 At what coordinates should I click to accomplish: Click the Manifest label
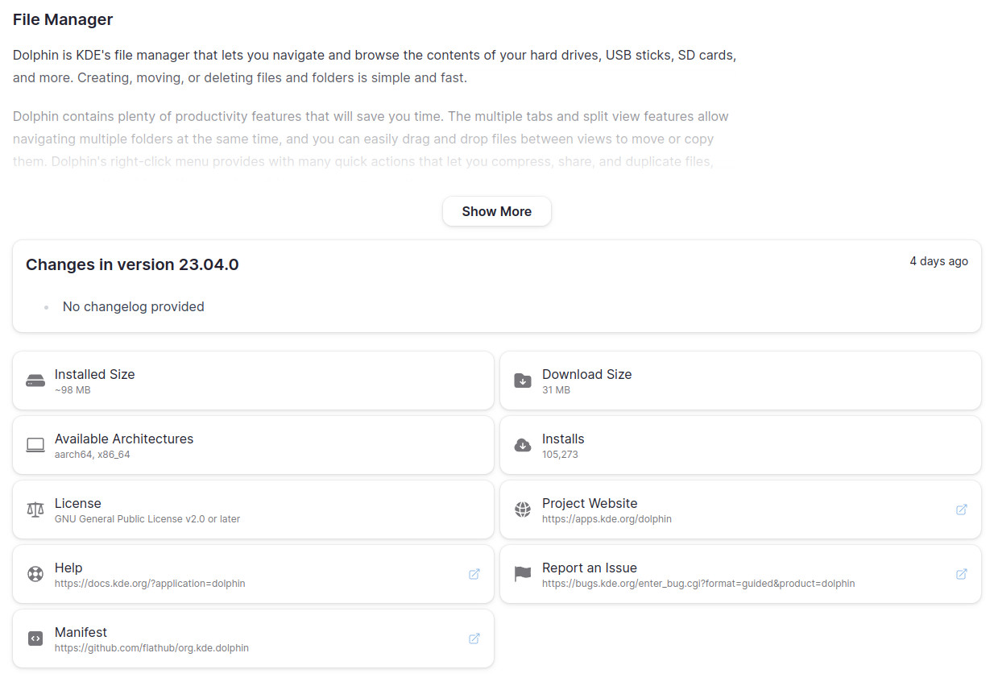81,632
